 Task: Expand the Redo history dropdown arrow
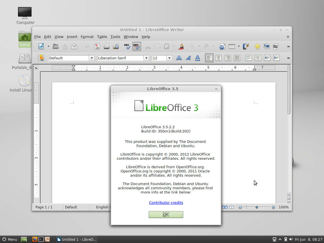tap(213, 46)
